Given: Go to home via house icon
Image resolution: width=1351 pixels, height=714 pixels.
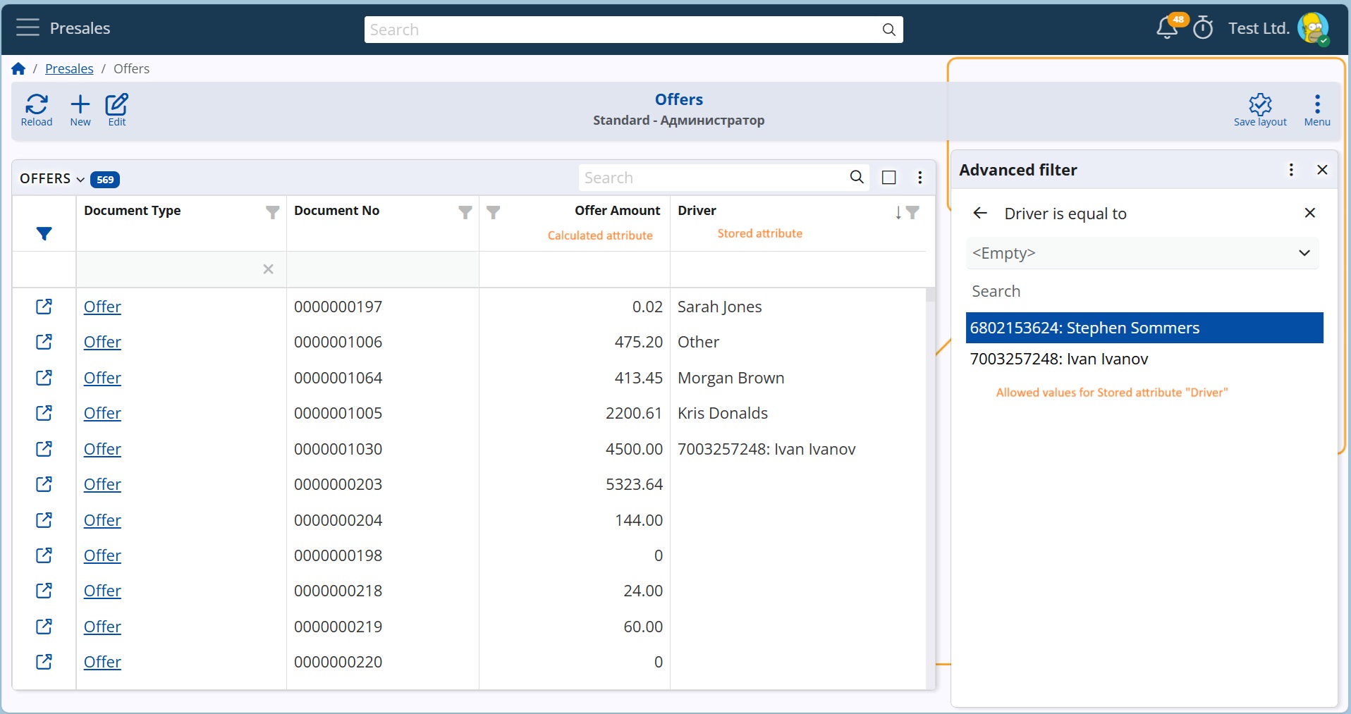Looking at the screenshot, I should (18, 68).
